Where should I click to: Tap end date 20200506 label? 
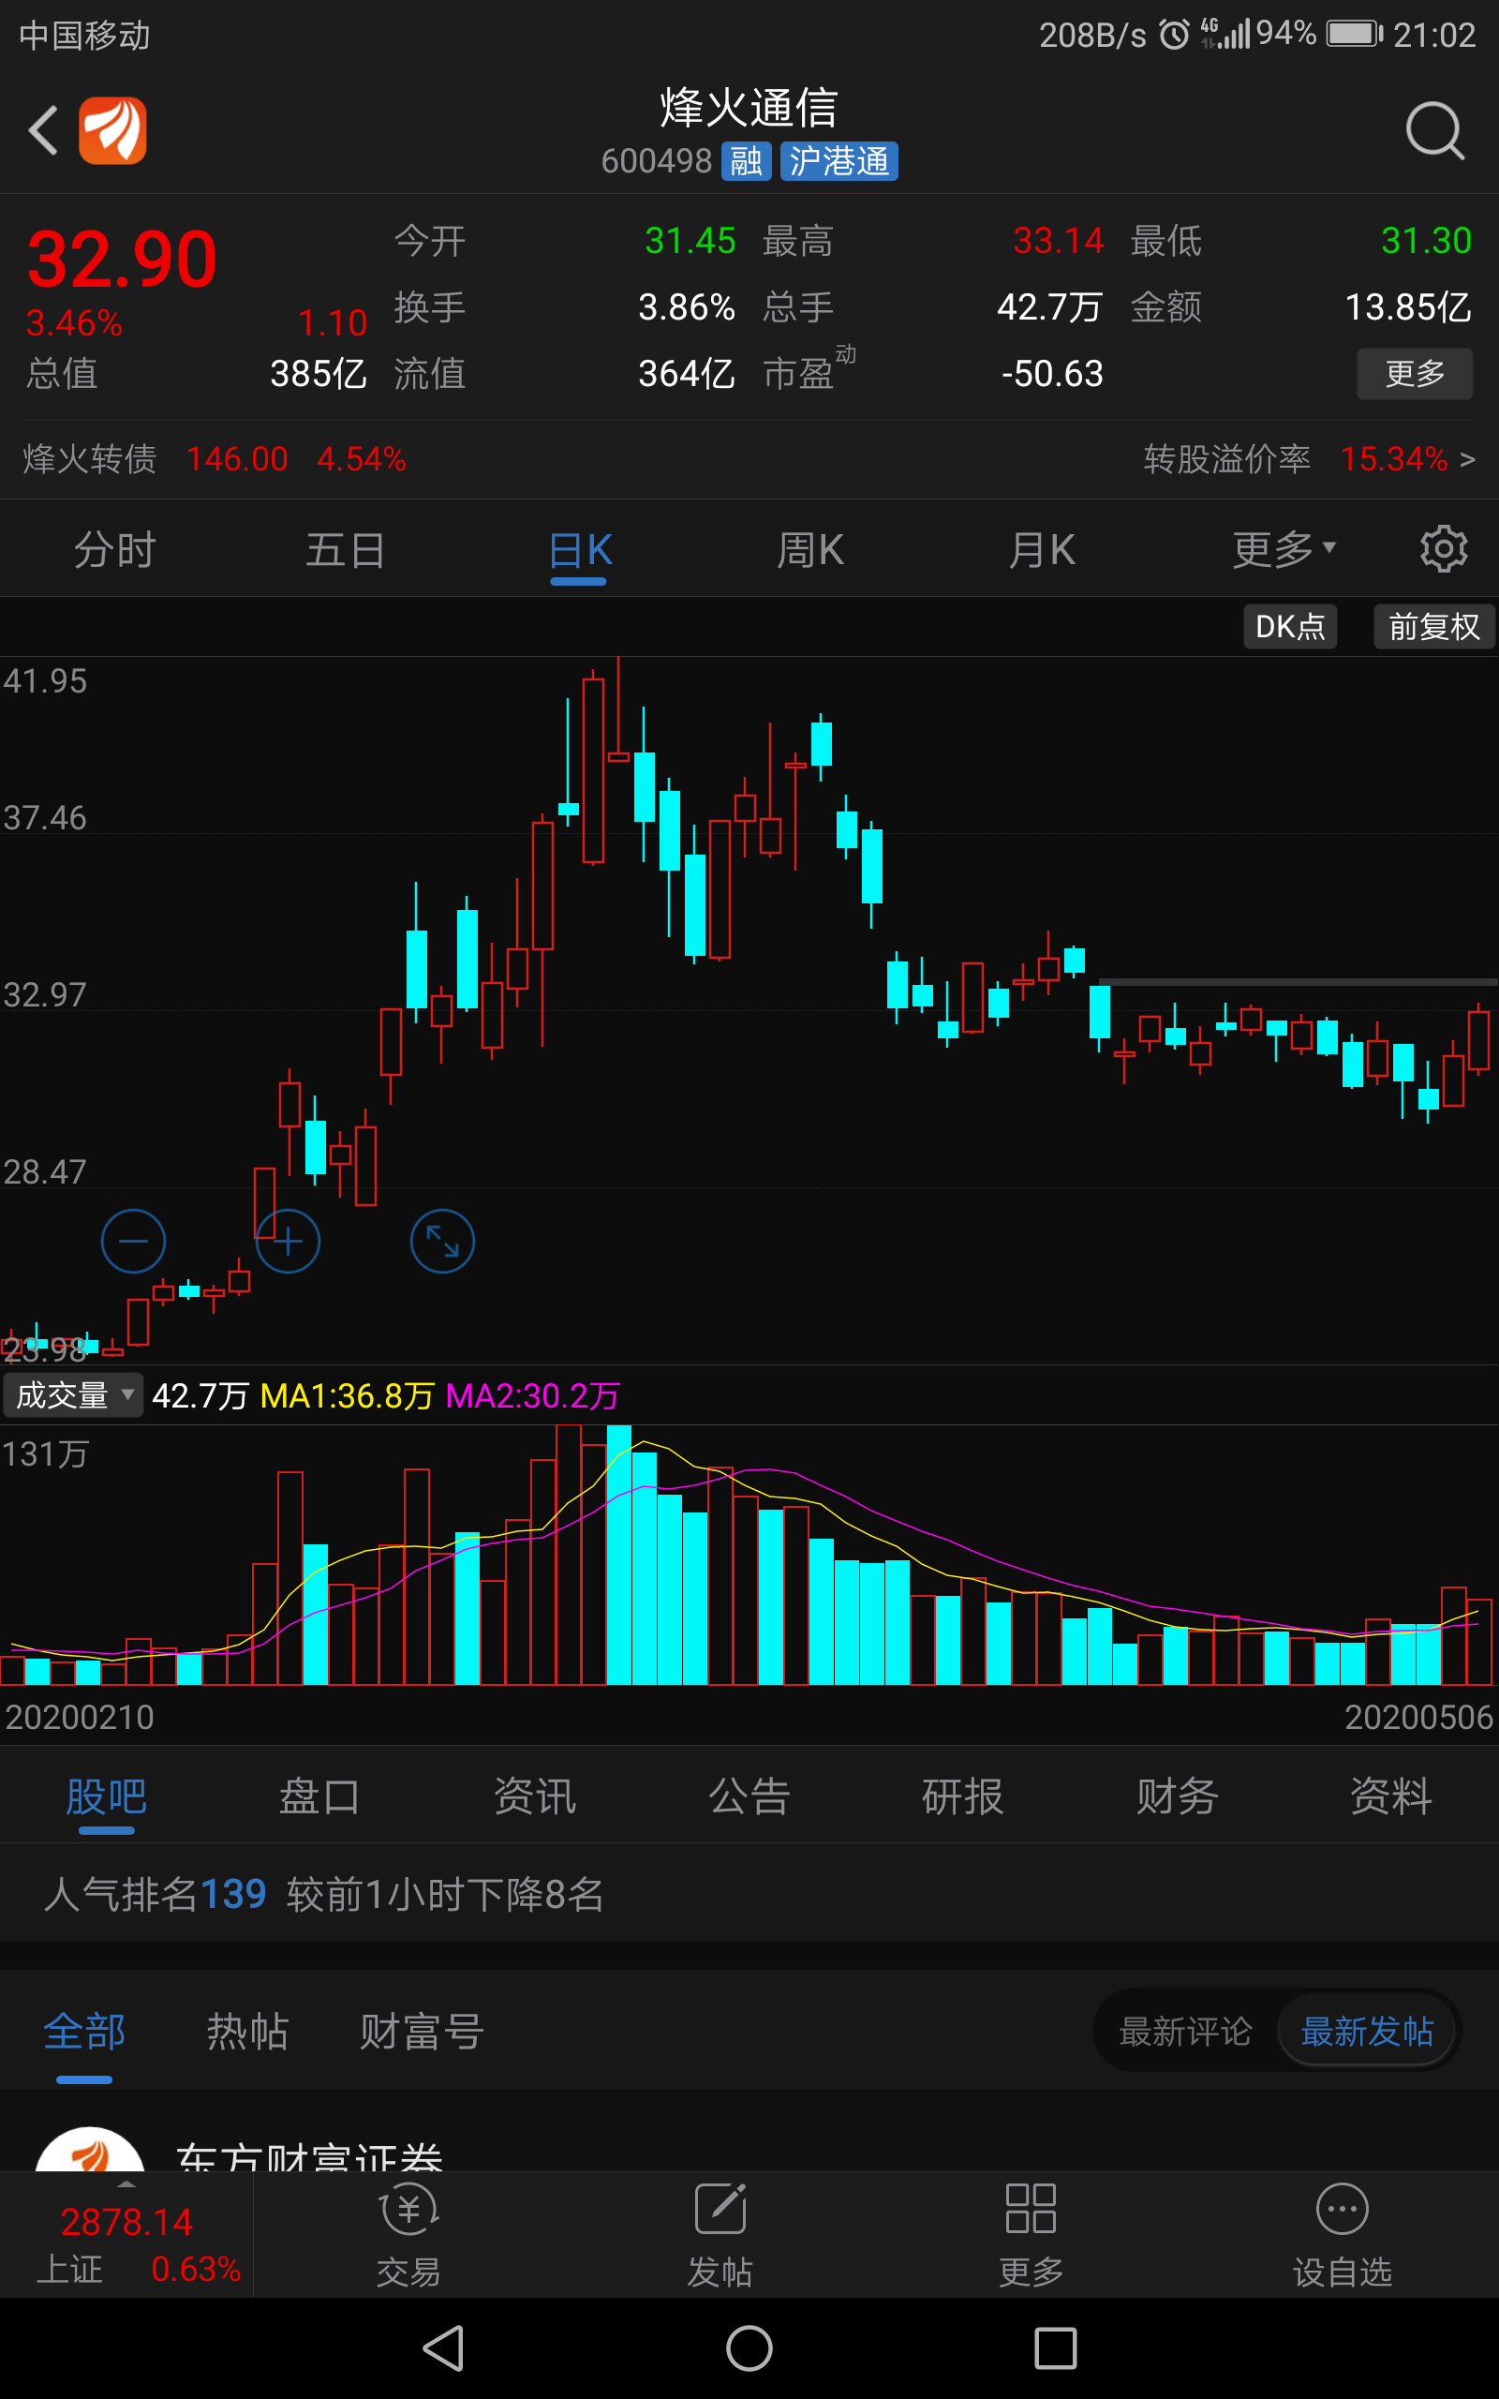click(x=1418, y=1717)
